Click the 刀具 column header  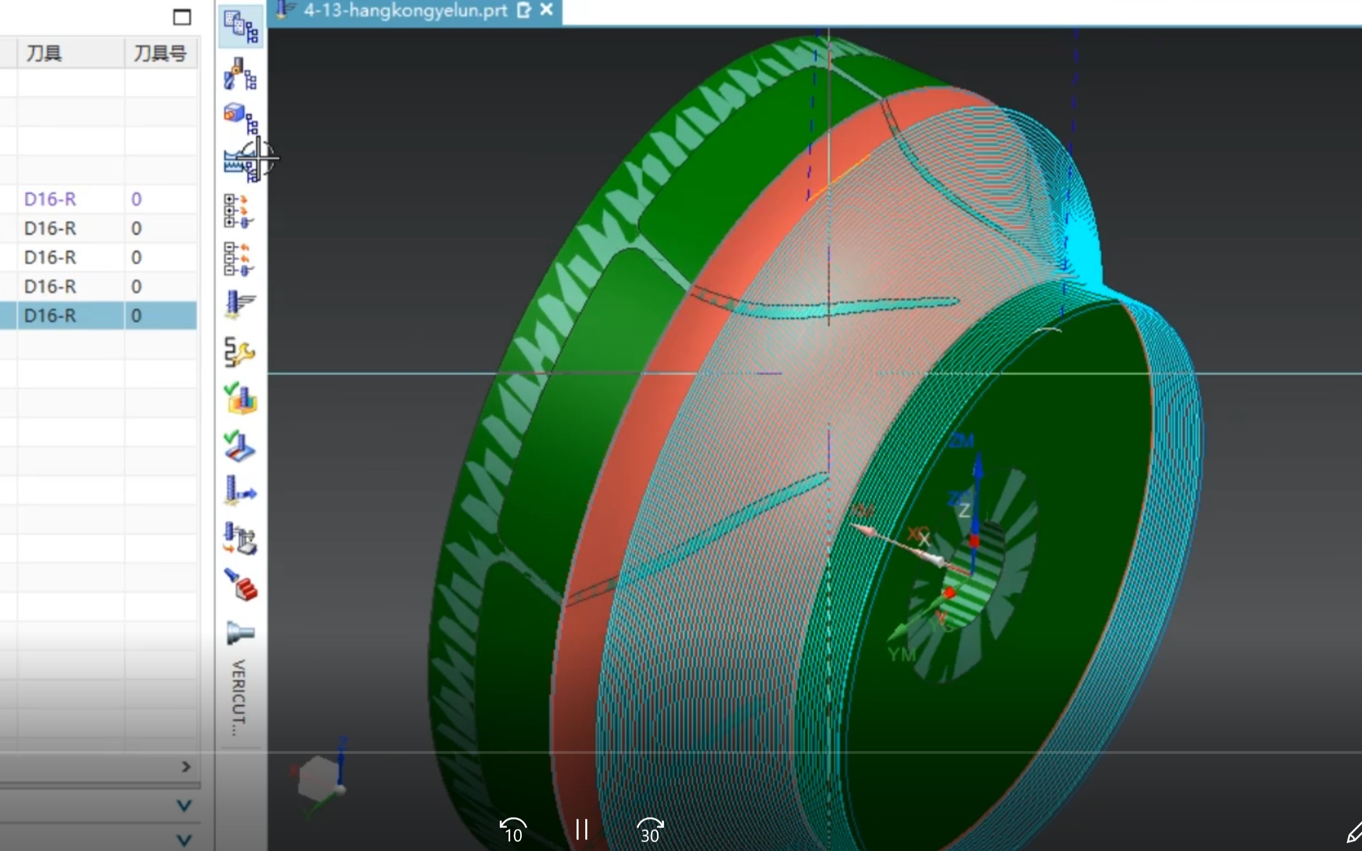71,54
